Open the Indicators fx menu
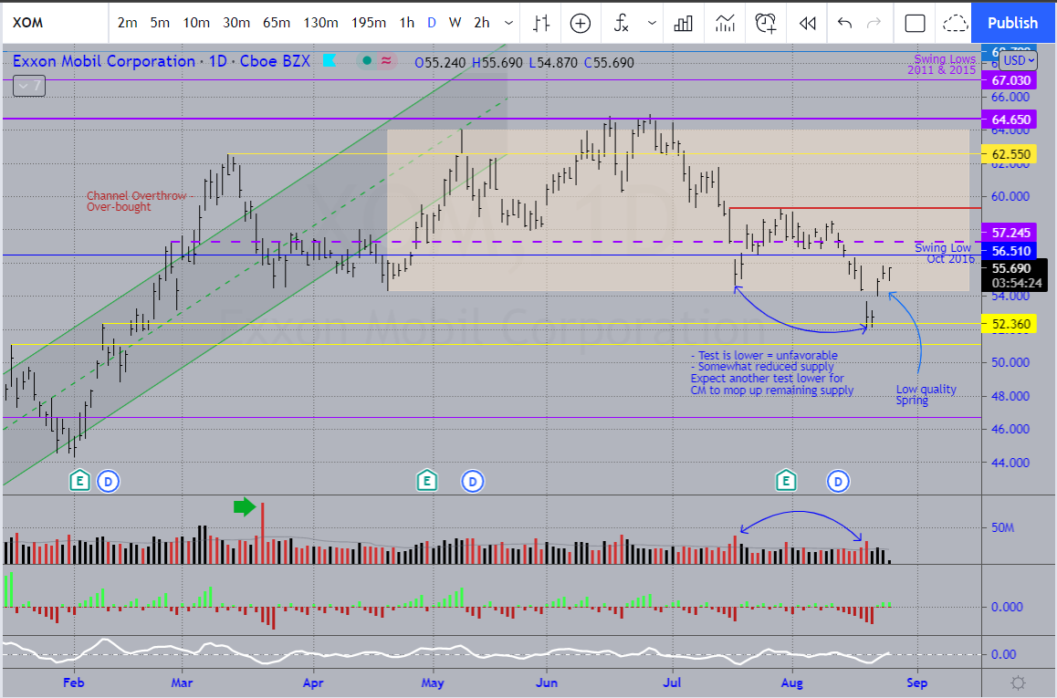The image size is (1057, 698). 622,23
